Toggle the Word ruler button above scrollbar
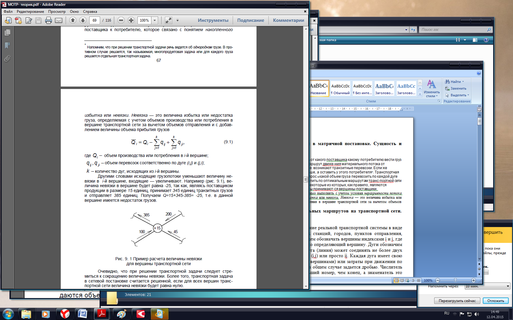Image resolution: width=513 pixels, height=320 pixels. [479, 109]
